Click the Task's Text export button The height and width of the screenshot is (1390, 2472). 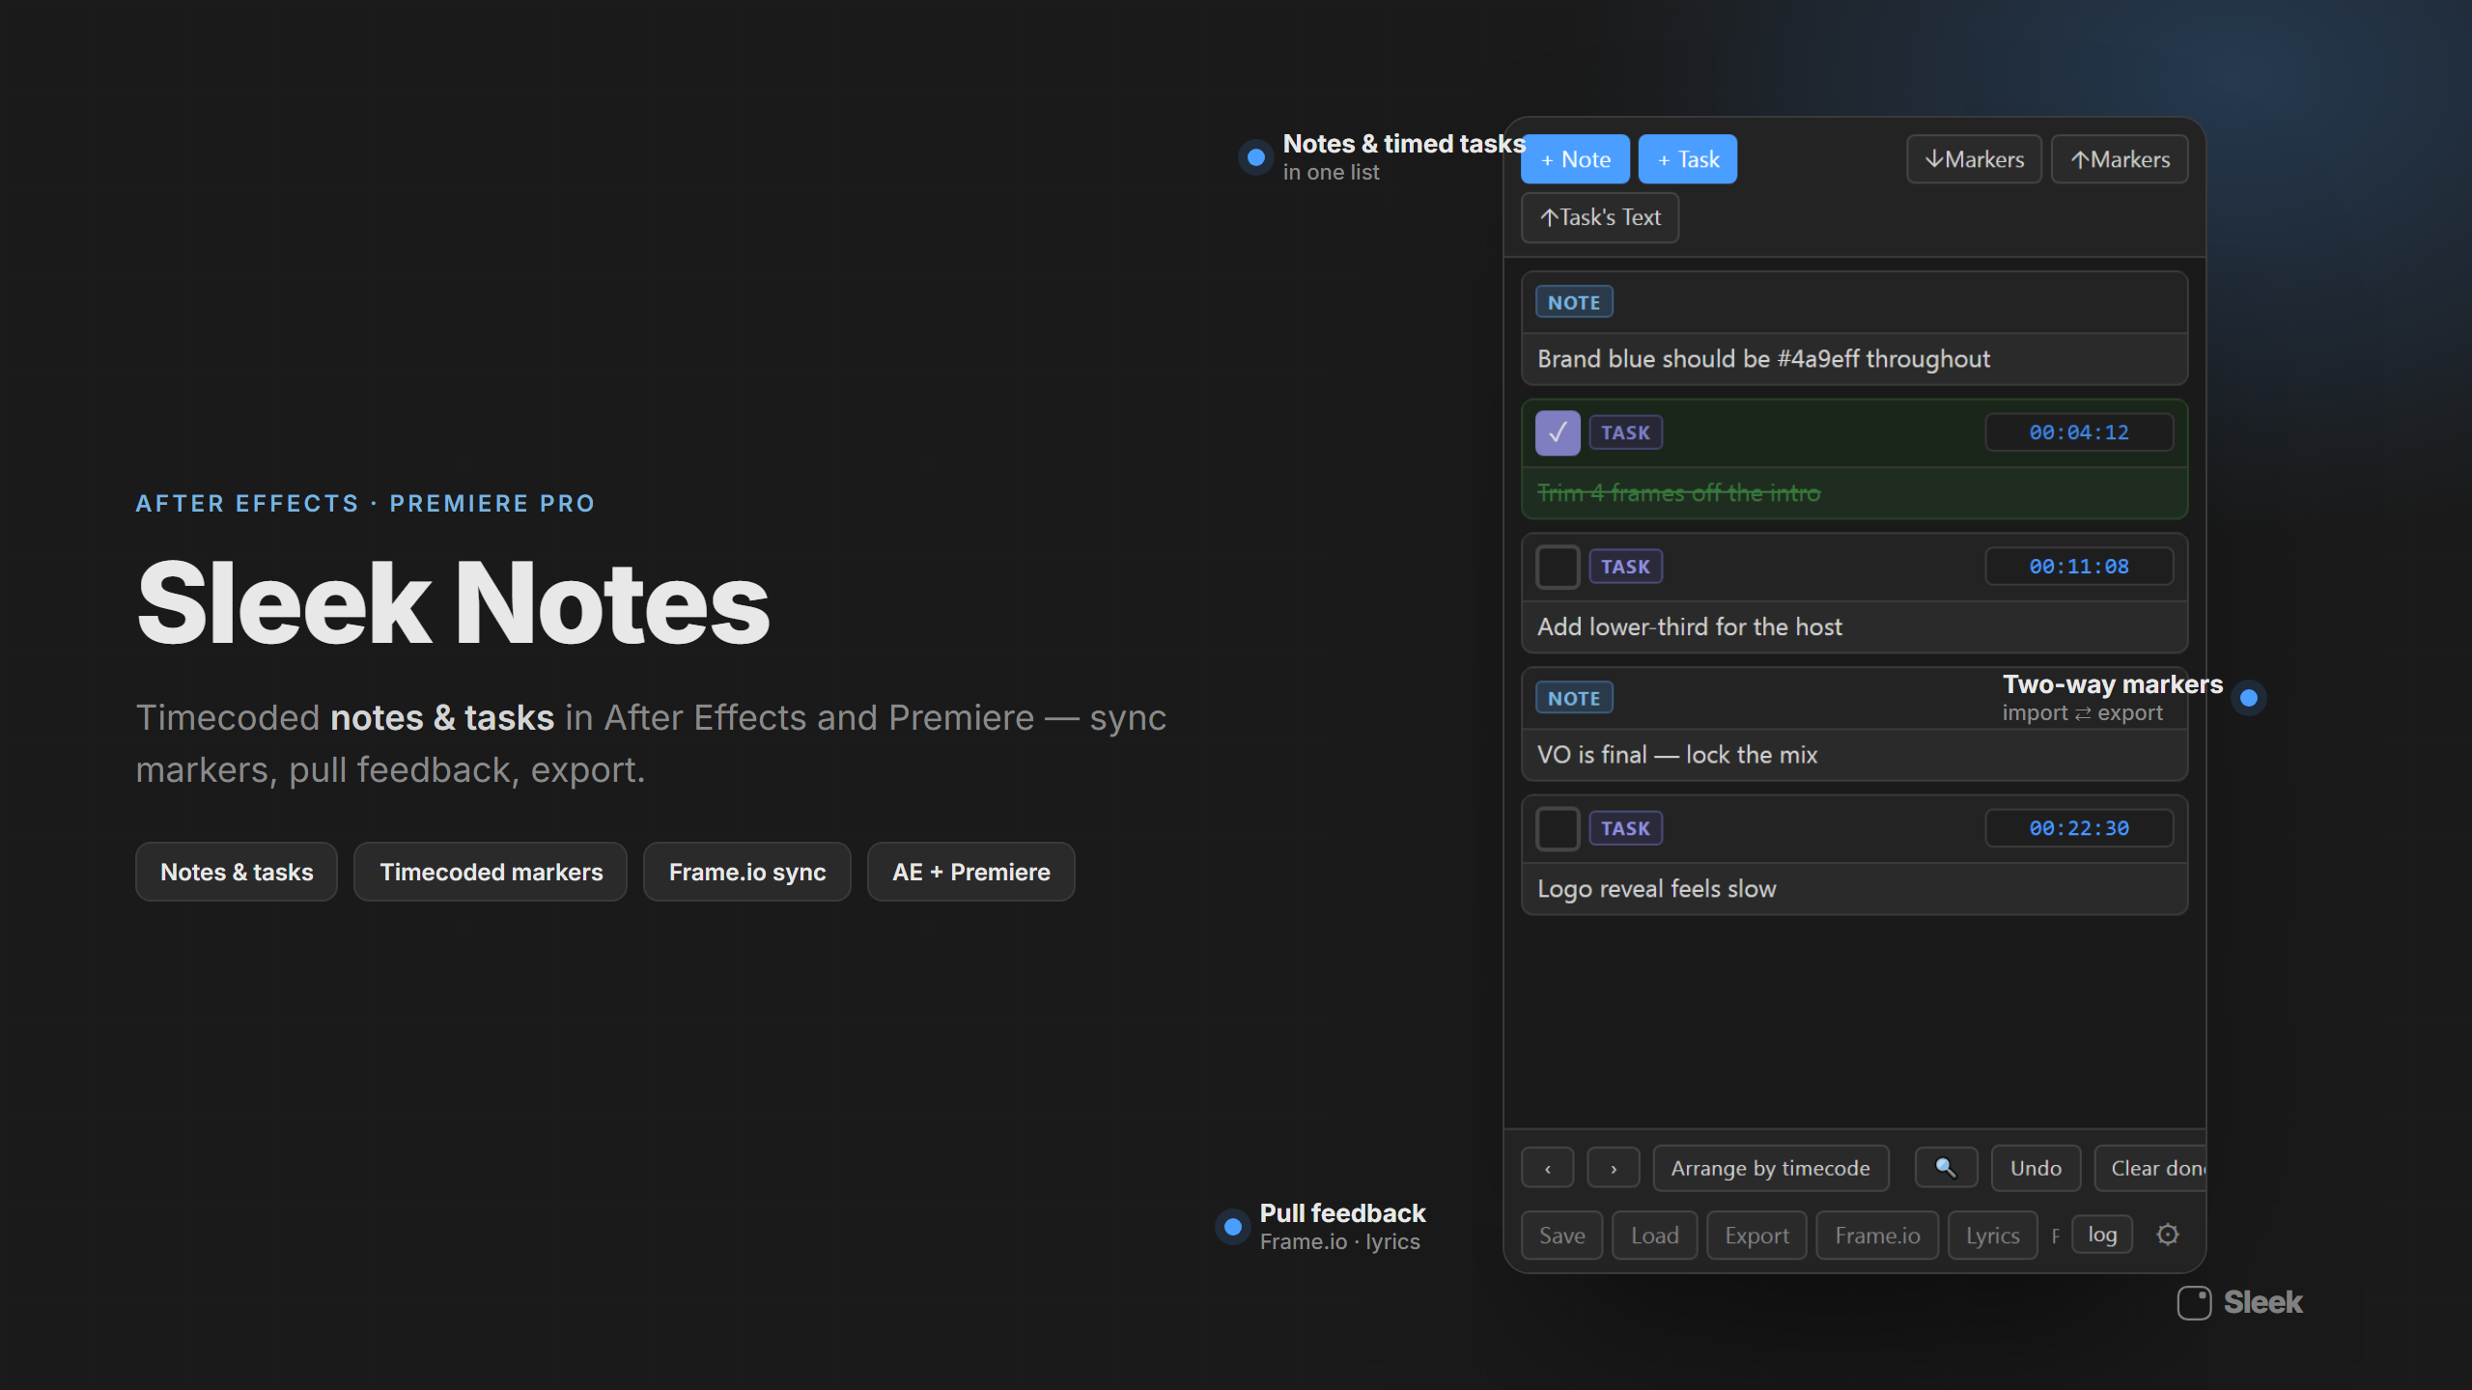(1600, 217)
